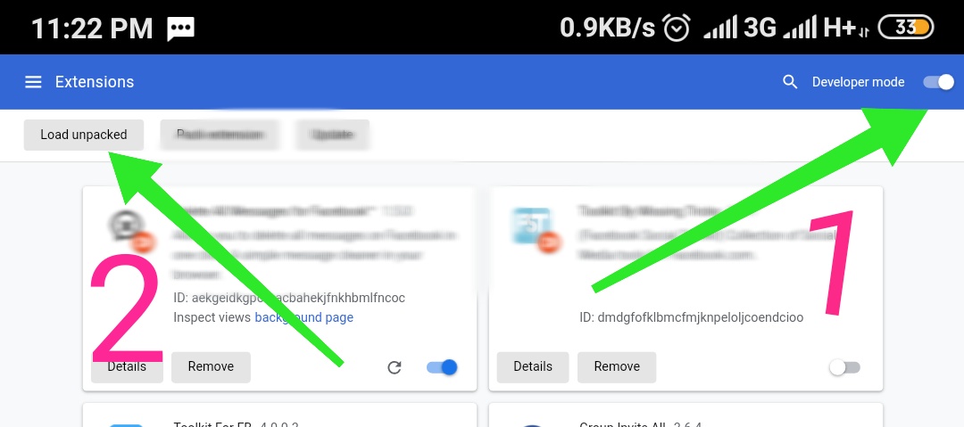Enable the second extension's grey toggle

(x=844, y=367)
